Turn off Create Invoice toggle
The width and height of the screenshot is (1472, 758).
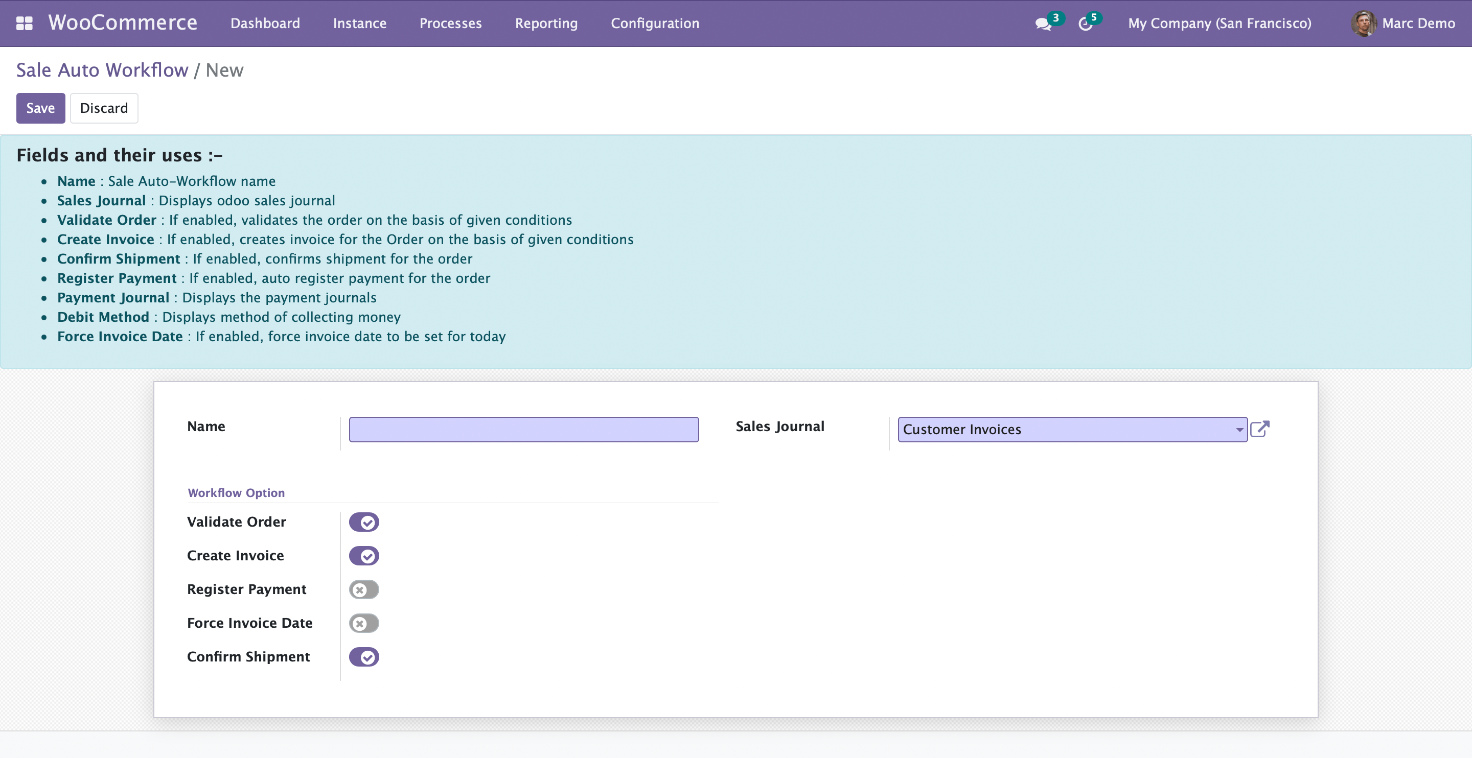pyautogui.click(x=364, y=556)
